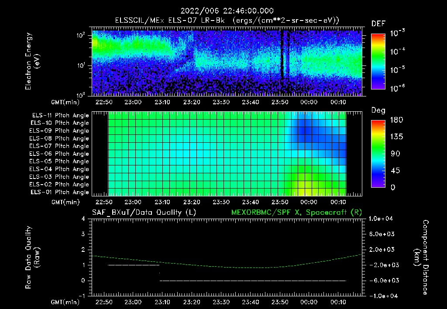The width and height of the screenshot is (447, 309).
Task: Click the 23:20 tick label under spectrogram
Action: coord(192,102)
